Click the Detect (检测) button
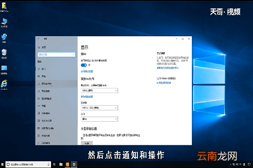Screen dimensions: 253x168 (x=87, y=143)
